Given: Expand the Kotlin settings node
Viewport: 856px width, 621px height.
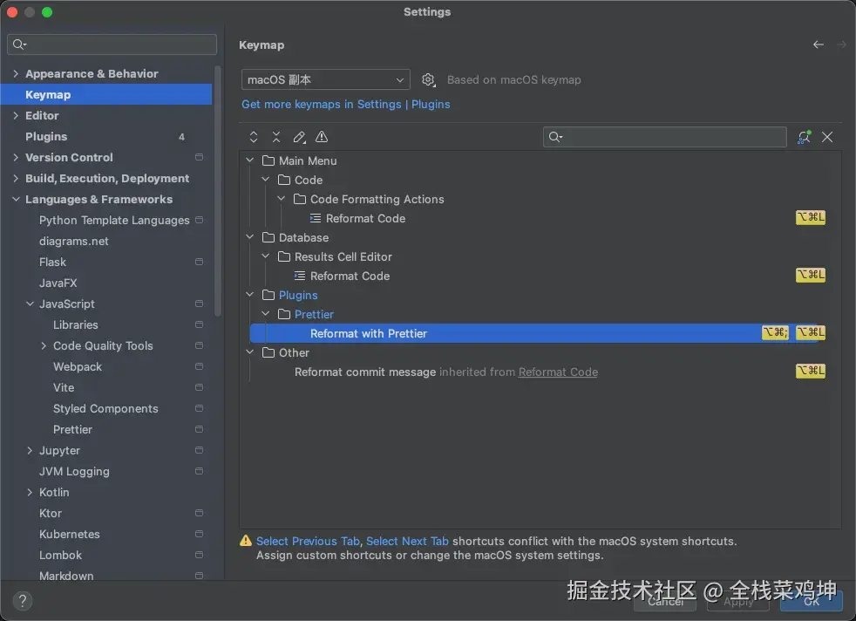Looking at the screenshot, I should (x=30, y=493).
